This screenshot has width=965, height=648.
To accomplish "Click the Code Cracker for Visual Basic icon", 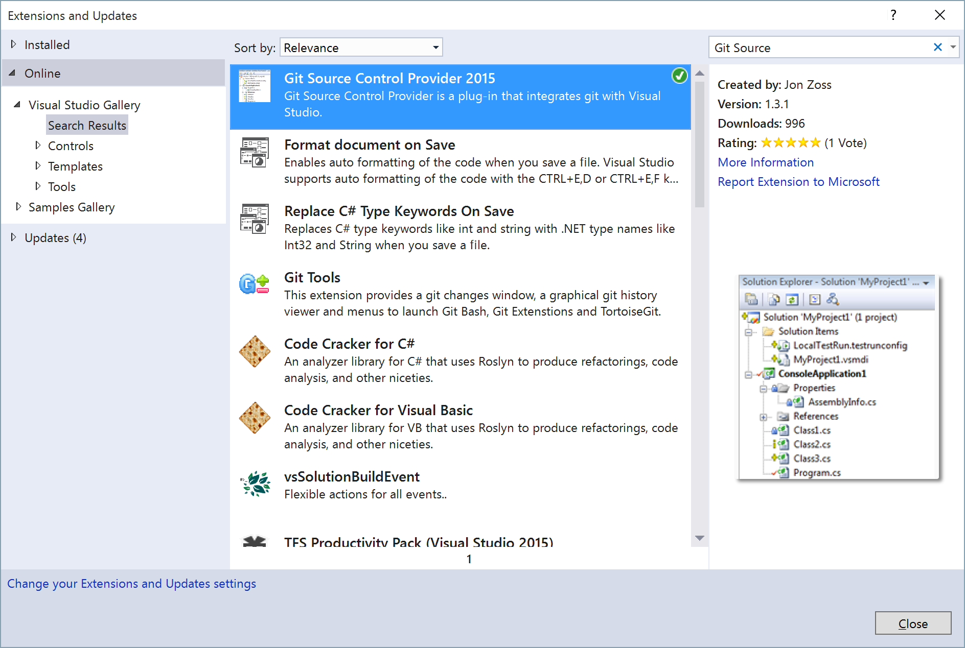I will point(255,418).
